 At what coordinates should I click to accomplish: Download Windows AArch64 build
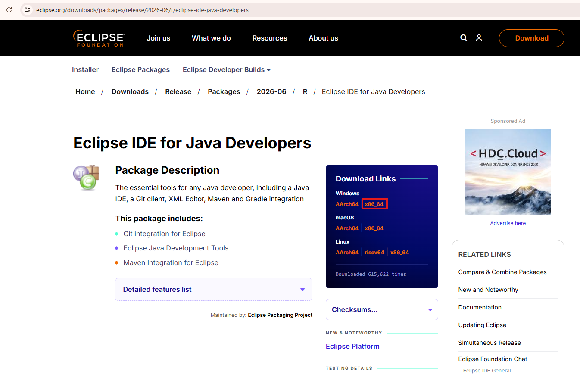(347, 204)
